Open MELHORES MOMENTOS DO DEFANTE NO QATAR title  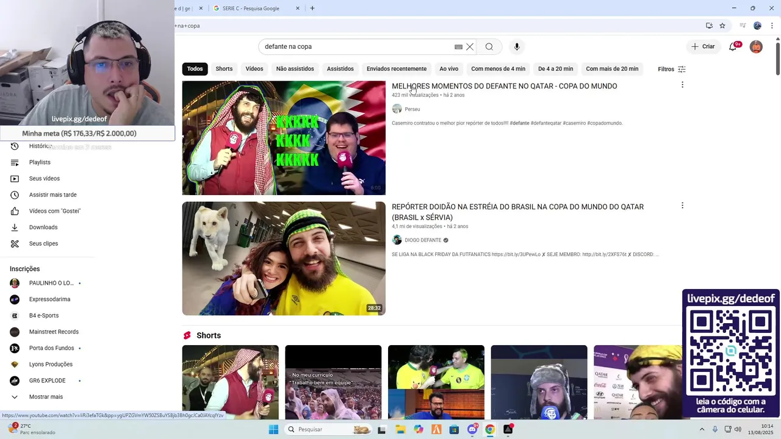[x=505, y=86]
